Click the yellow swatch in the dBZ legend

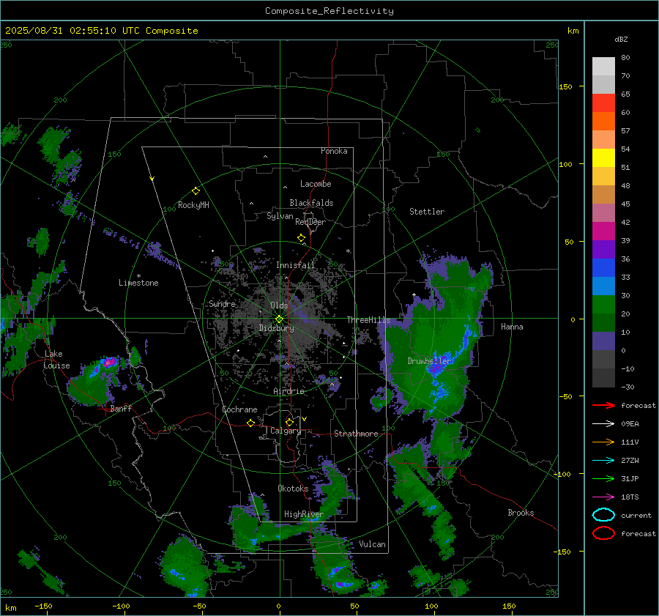point(603,157)
